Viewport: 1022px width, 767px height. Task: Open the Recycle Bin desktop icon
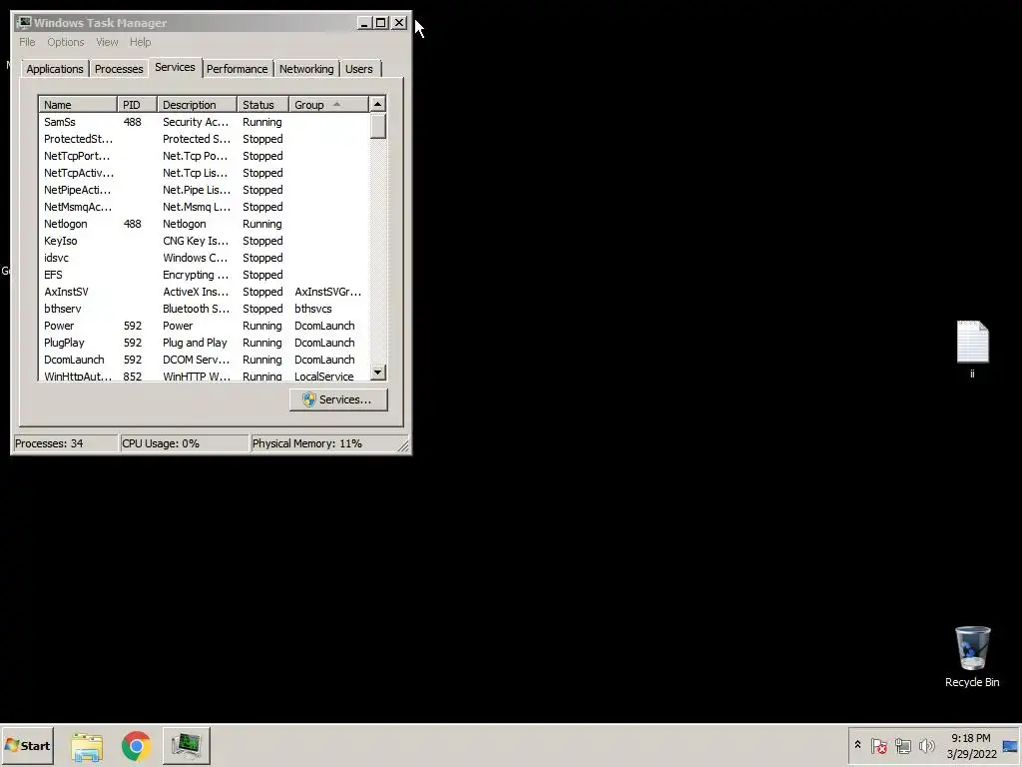972,657
